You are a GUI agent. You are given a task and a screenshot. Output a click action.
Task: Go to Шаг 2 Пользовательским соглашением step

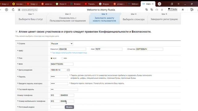click(68, 18)
